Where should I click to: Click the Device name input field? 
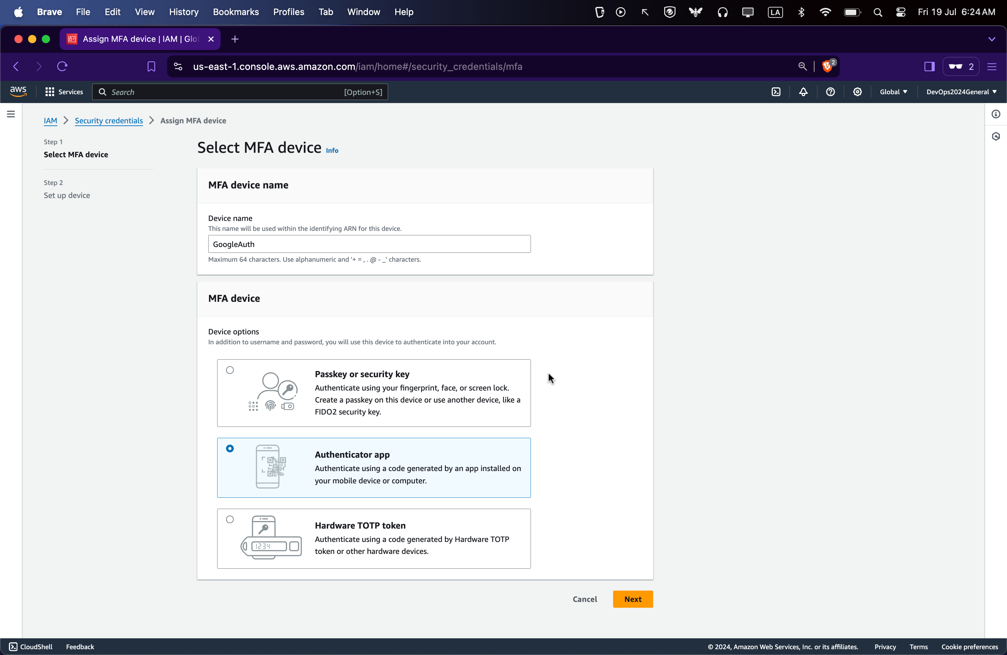[x=369, y=244]
